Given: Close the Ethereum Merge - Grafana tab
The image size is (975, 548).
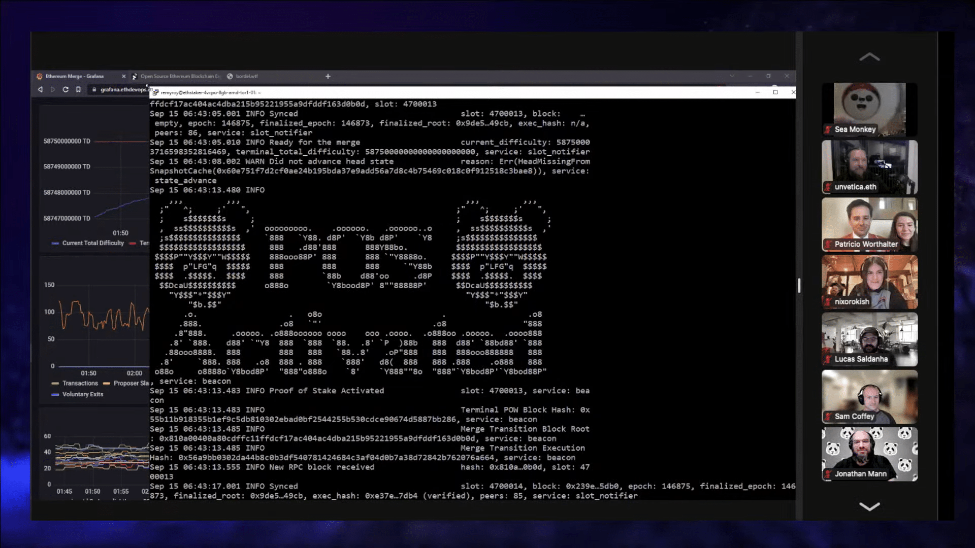Looking at the screenshot, I should 123,76.
